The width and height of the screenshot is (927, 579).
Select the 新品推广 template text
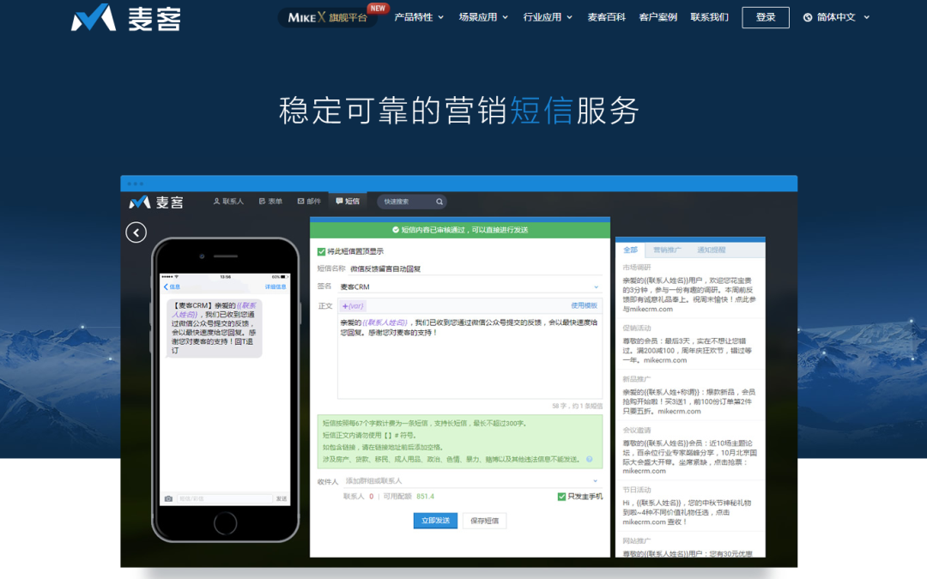point(689,401)
